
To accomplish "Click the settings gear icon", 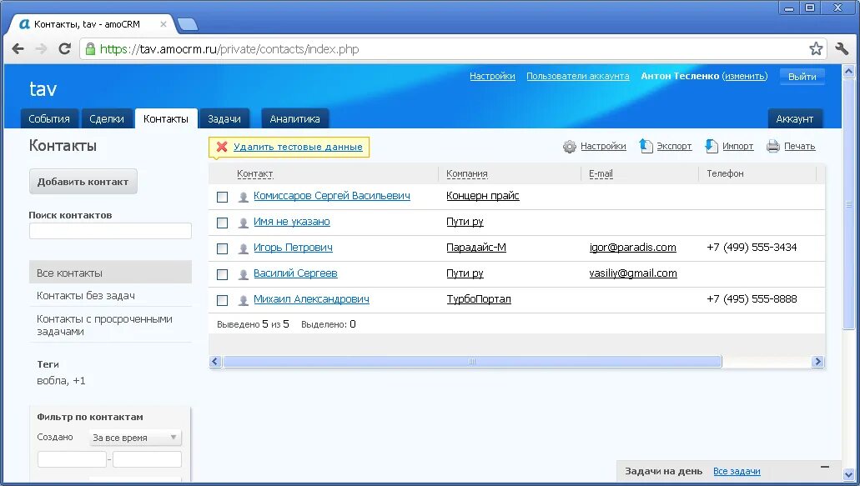I will (x=570, y=146).
